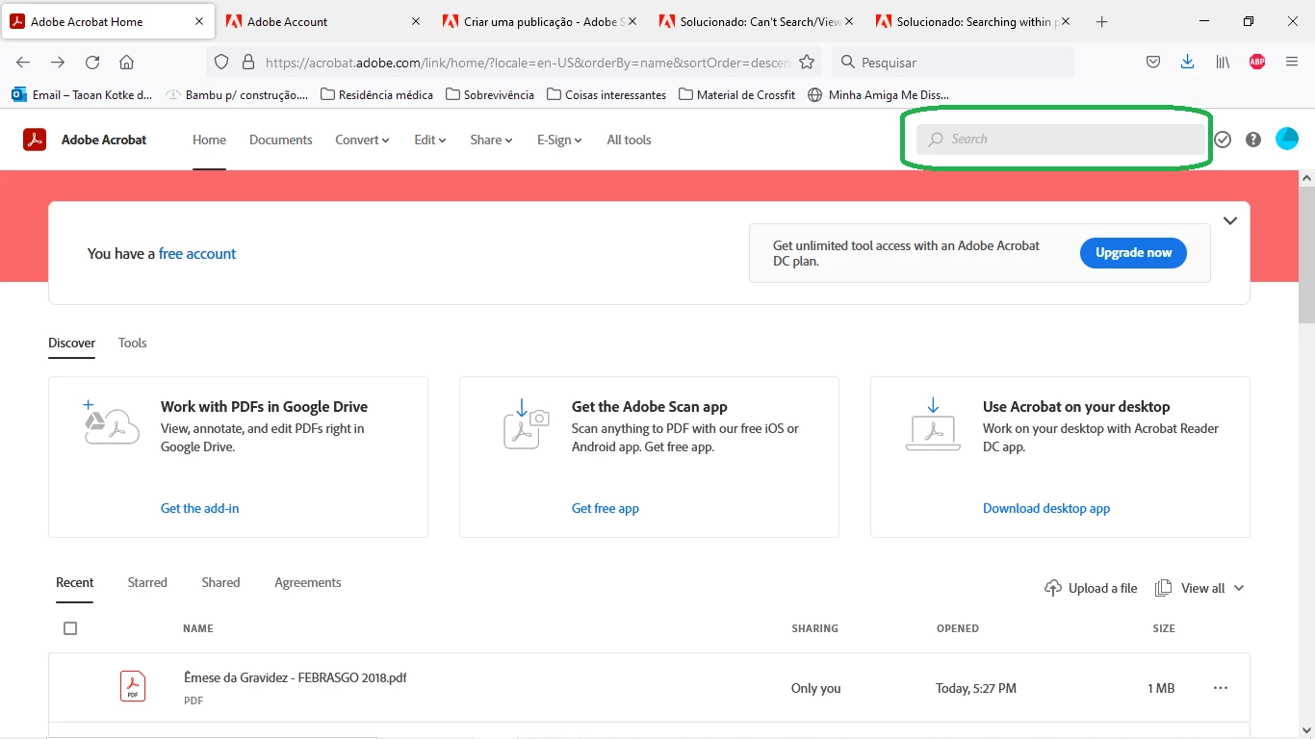Switch to the Shared tab

coord(220,582)
